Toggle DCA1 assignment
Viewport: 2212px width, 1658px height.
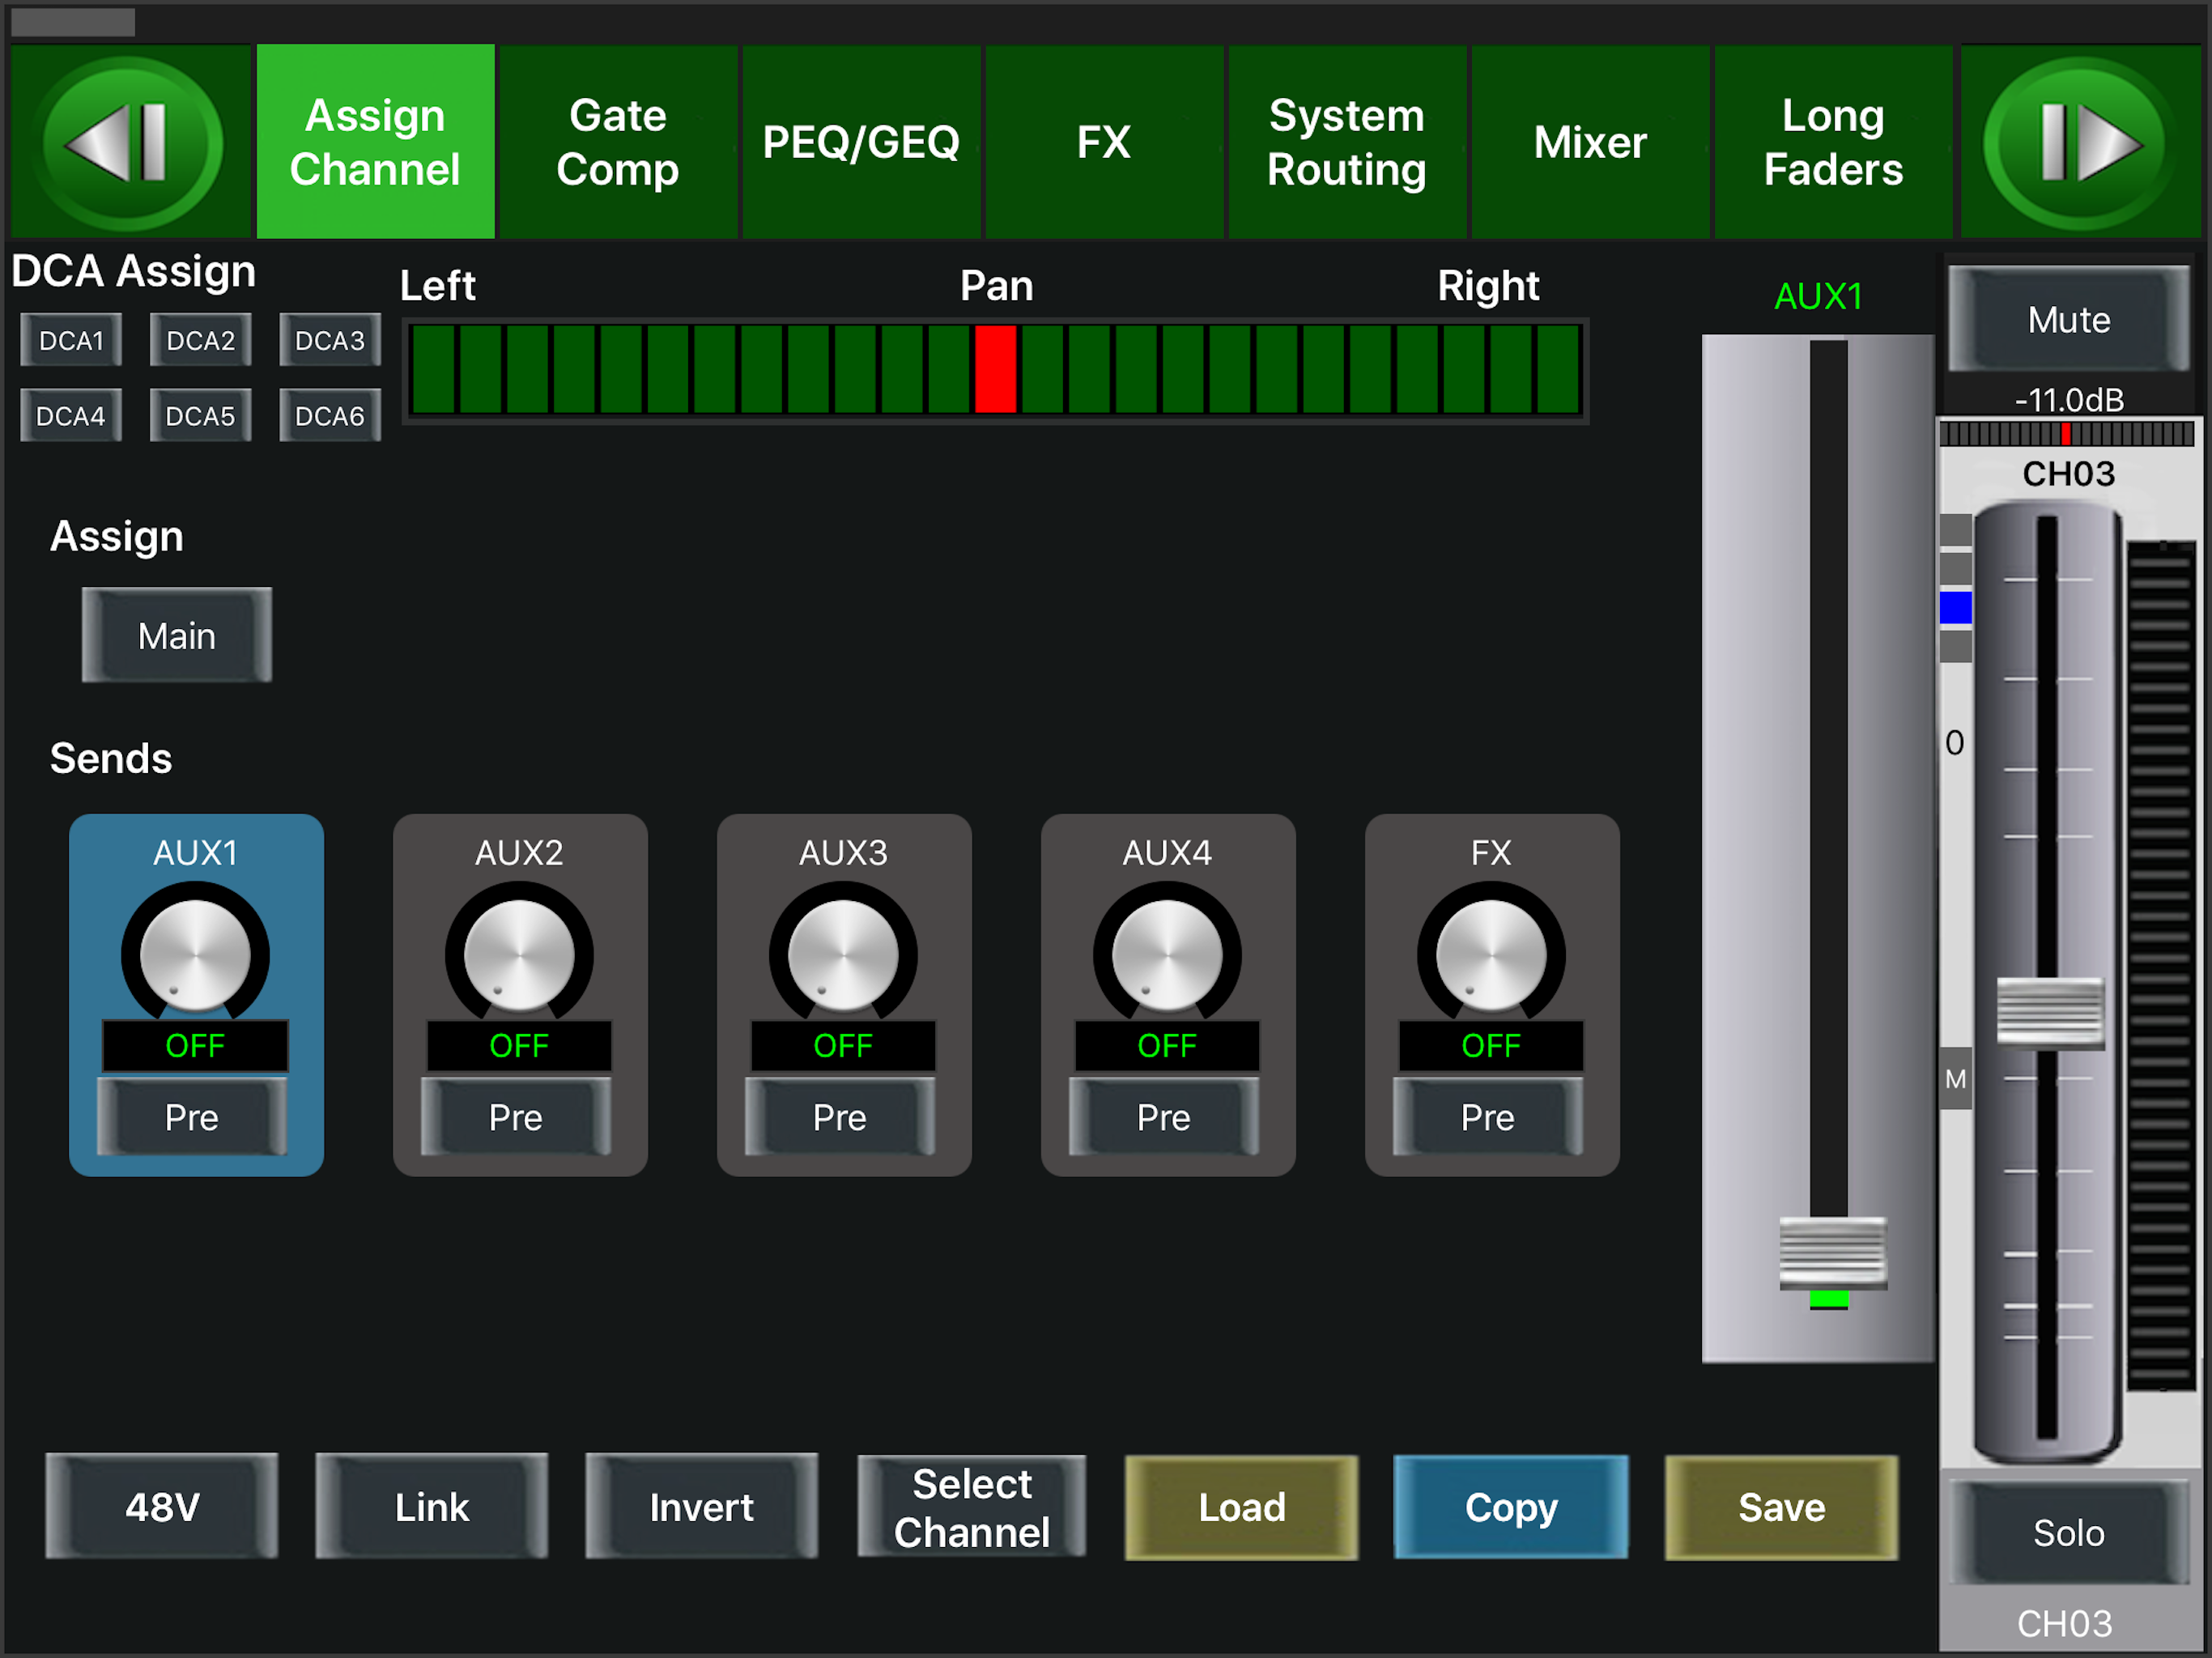pos(71,340)
